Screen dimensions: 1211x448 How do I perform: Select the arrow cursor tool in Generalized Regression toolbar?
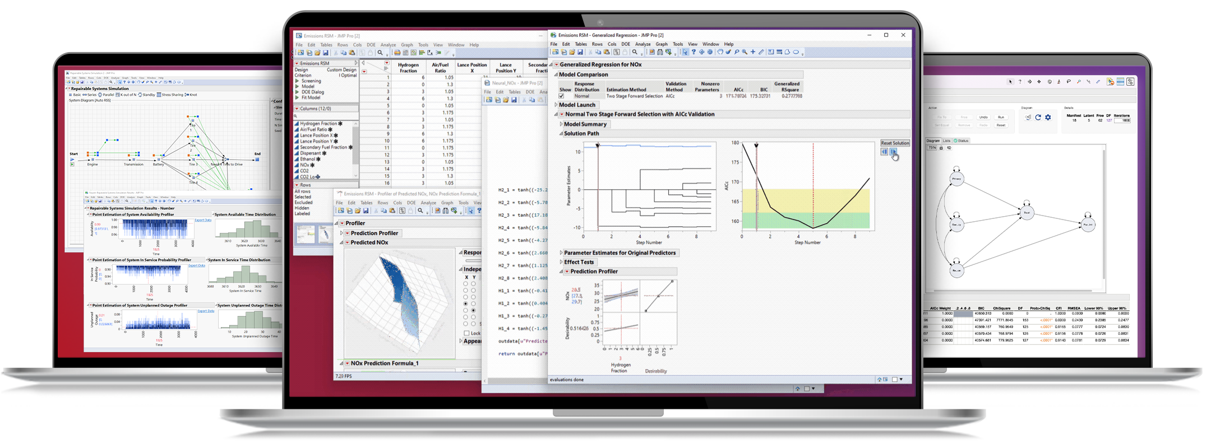[x=685, y=52]
